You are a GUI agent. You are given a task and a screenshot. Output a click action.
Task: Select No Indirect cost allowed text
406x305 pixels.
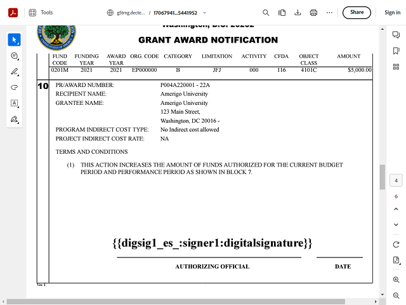pyautogui.click(x=190, y=130)
